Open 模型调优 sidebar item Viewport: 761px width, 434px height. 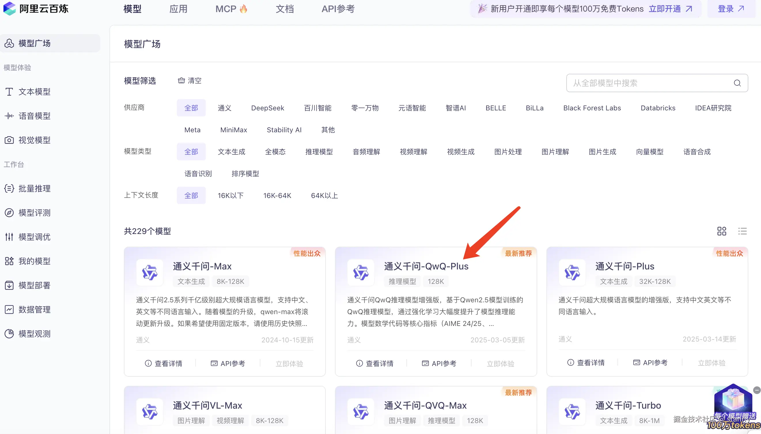click(x=34, y=237)
